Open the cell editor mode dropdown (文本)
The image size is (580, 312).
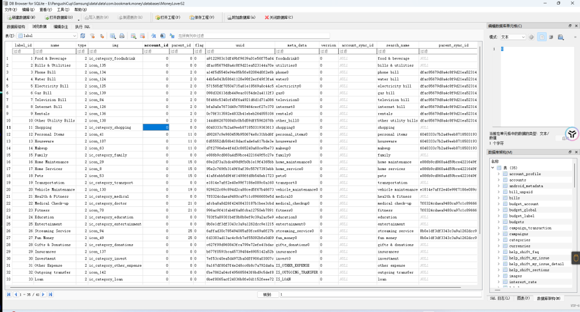tap(513, 37)
